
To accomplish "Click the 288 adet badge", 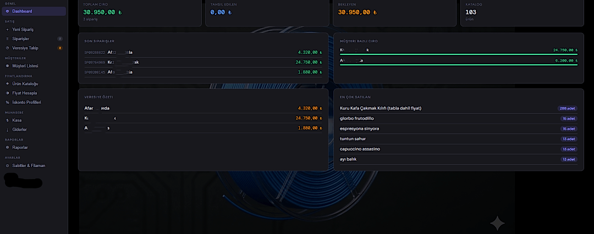I will tap(567, 108).
